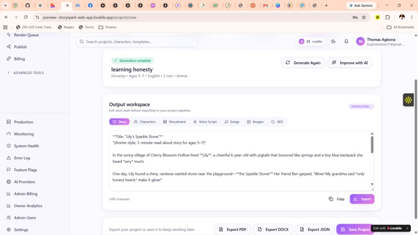Click browser back arrow
Screen dimensions: 418x235
(6, 17)
